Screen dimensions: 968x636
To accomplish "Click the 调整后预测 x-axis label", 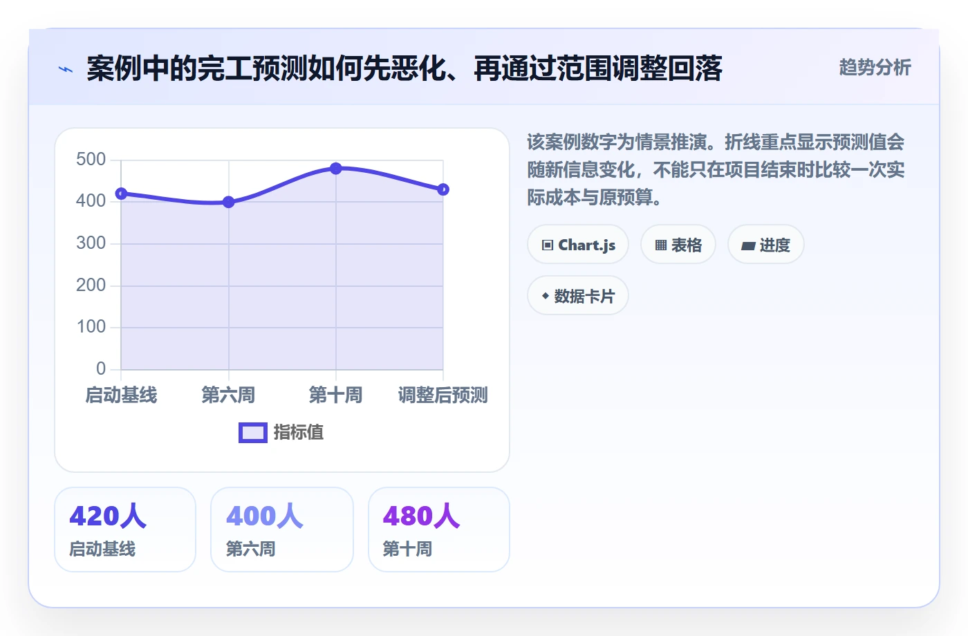I will 443,395.
